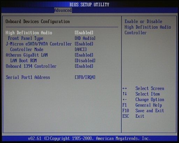Click the F10 Save and Exit hint

pos(143,110)
